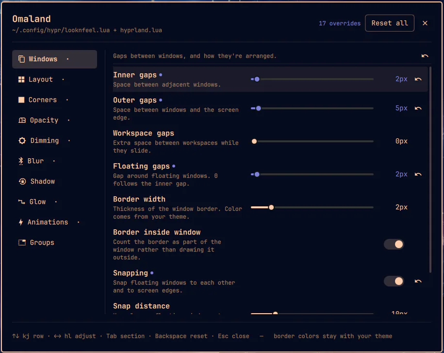Click the Corners square icon
Image resolution: width=444 pixels, height=353 pixels.
21,100
